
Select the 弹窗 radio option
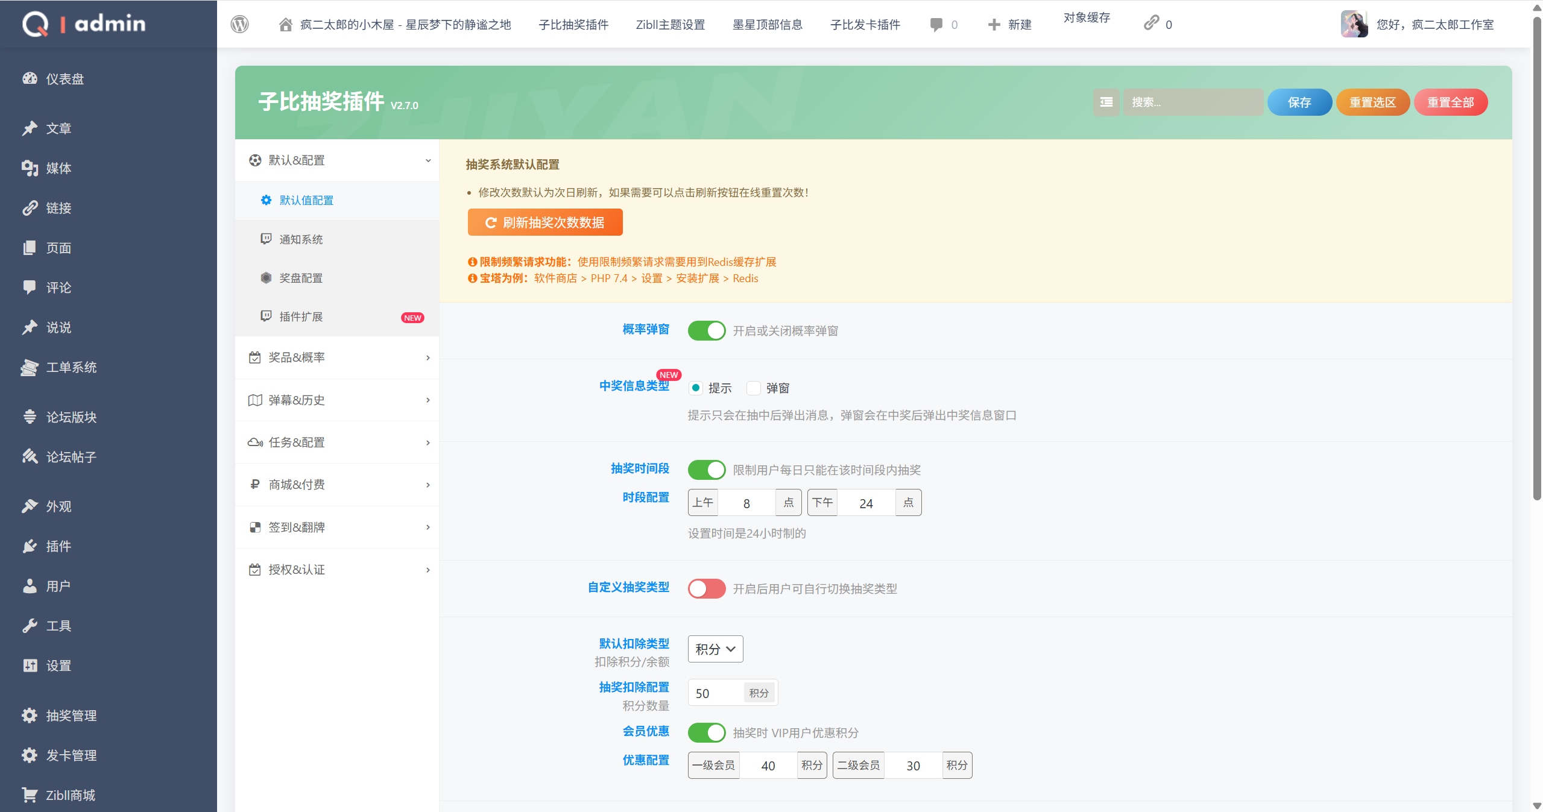tap(754, 388)
